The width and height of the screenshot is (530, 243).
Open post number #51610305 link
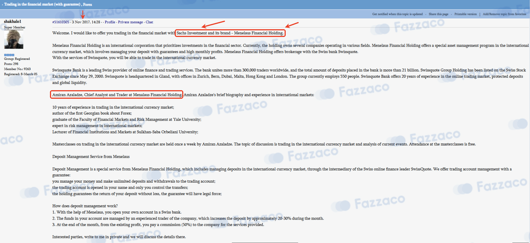(61, 22)
